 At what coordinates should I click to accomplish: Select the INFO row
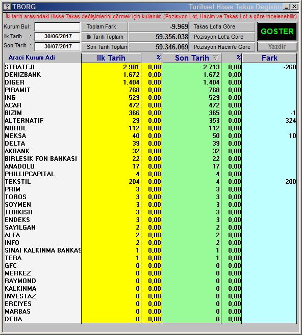pyautogui.click(x=150, y=243)
